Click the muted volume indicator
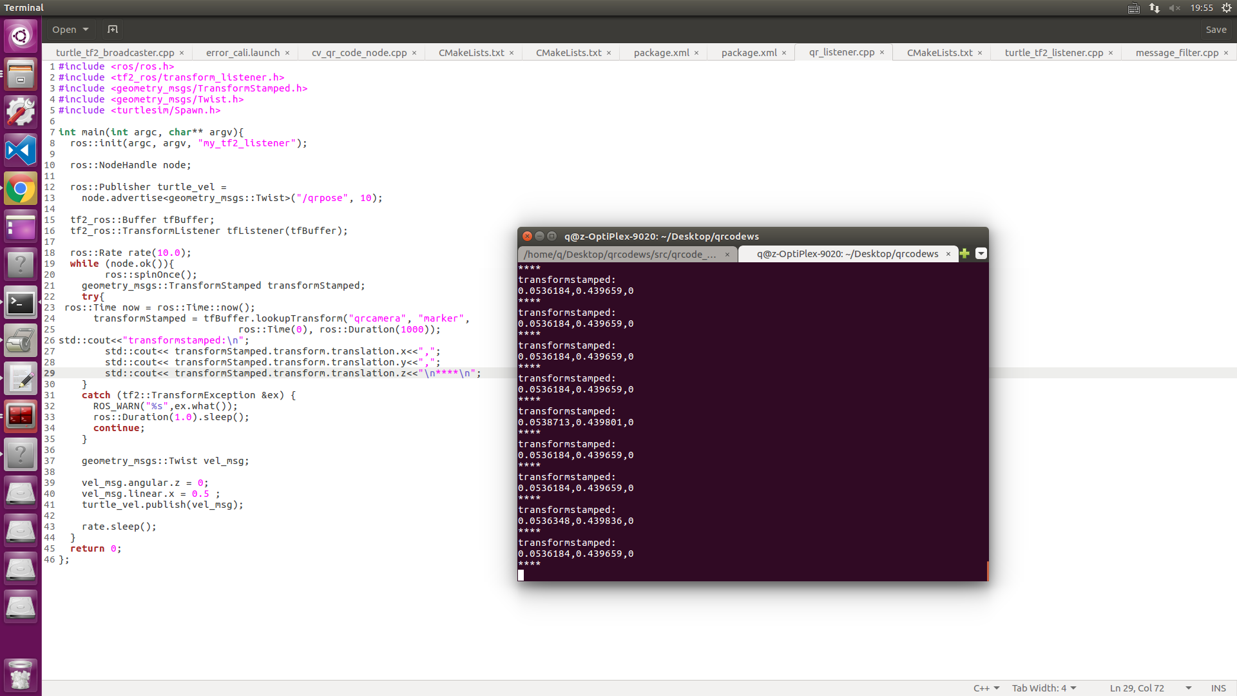Screen dimensions: 1237x696 tap(1175, 8)
